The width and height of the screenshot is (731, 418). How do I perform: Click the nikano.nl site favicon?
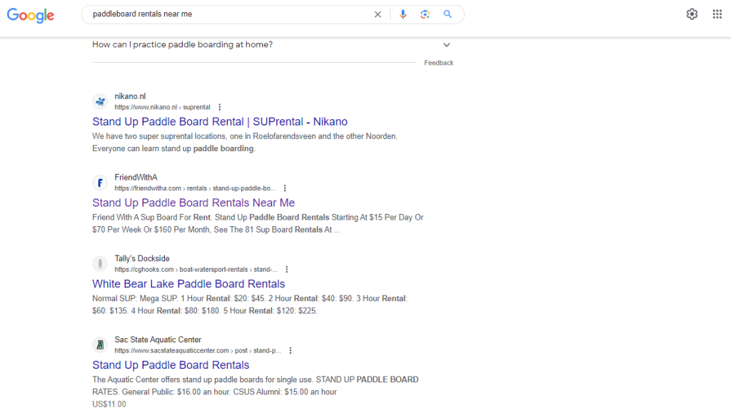(x=100, y=101)
